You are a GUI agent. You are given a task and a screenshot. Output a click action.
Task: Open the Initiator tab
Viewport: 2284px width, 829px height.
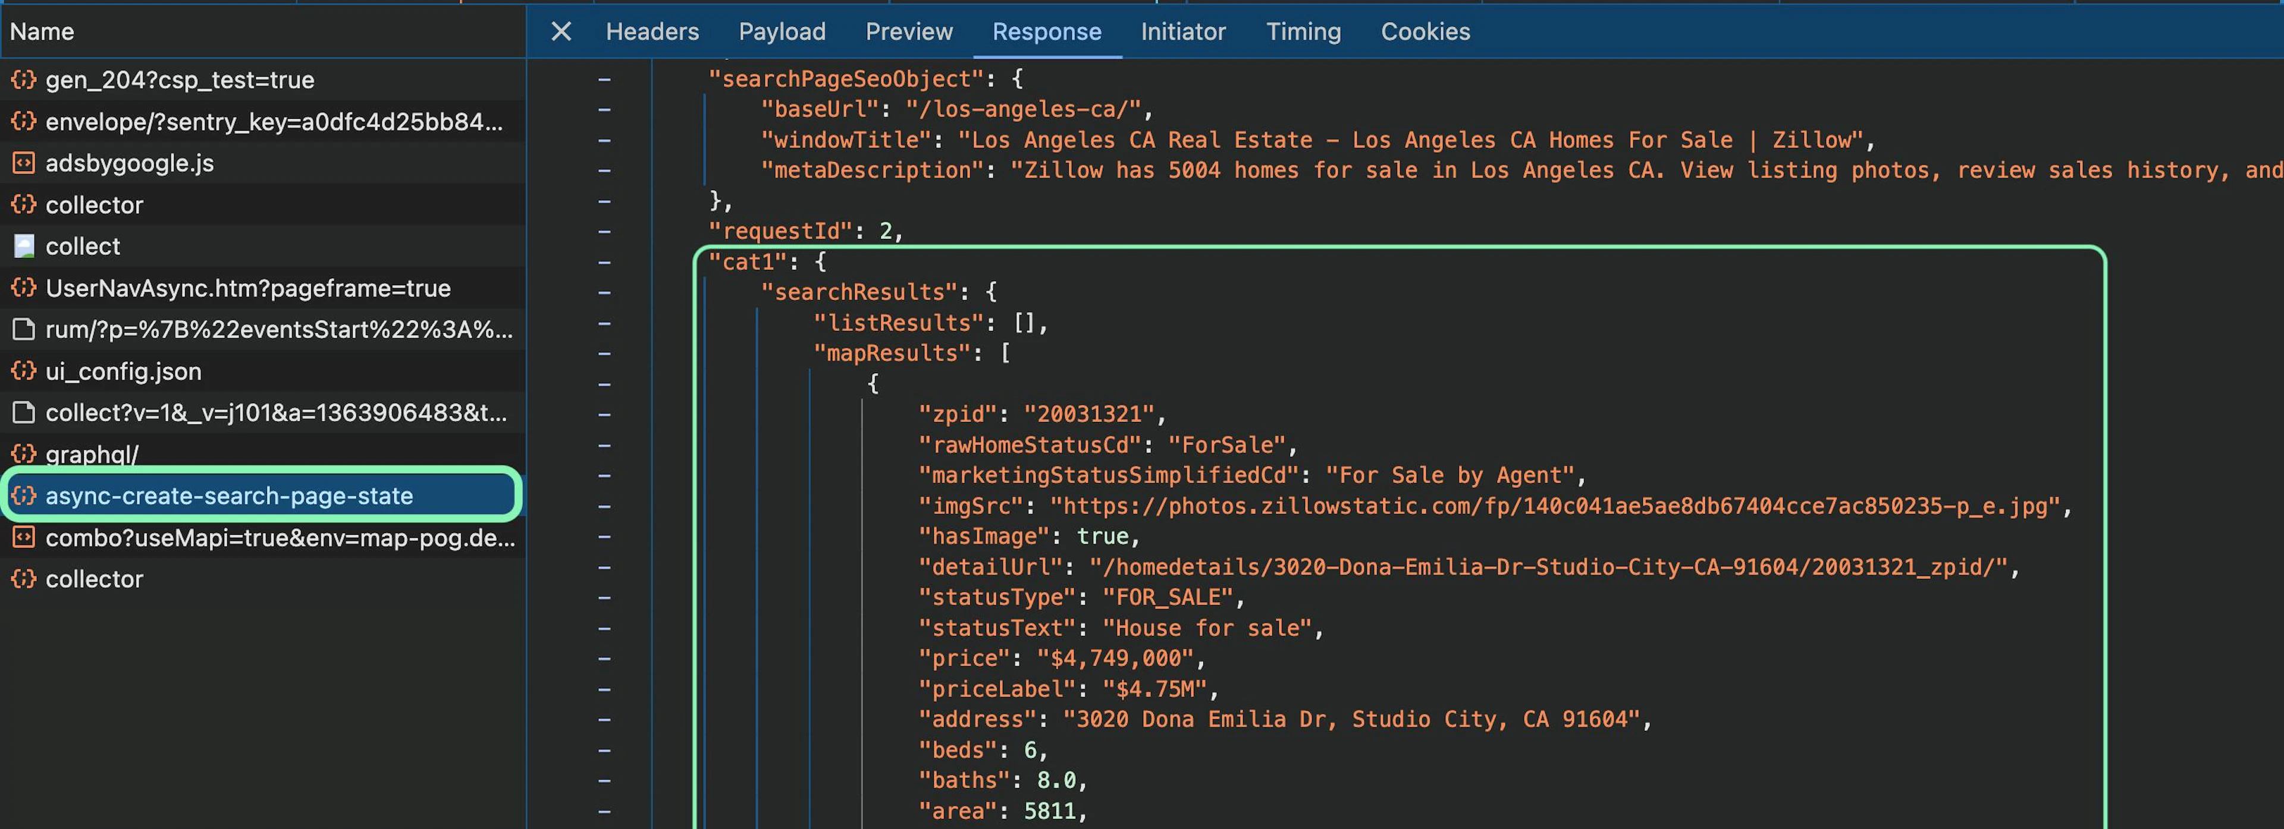pyautogui.click(x=1183, y=32)
